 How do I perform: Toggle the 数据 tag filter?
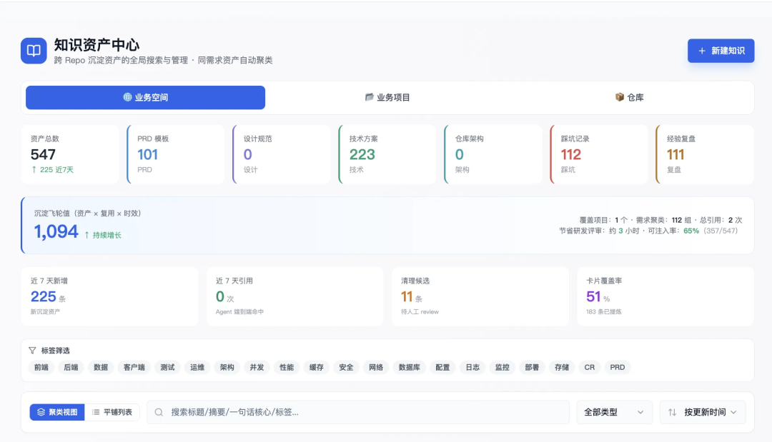pos(101,367)
